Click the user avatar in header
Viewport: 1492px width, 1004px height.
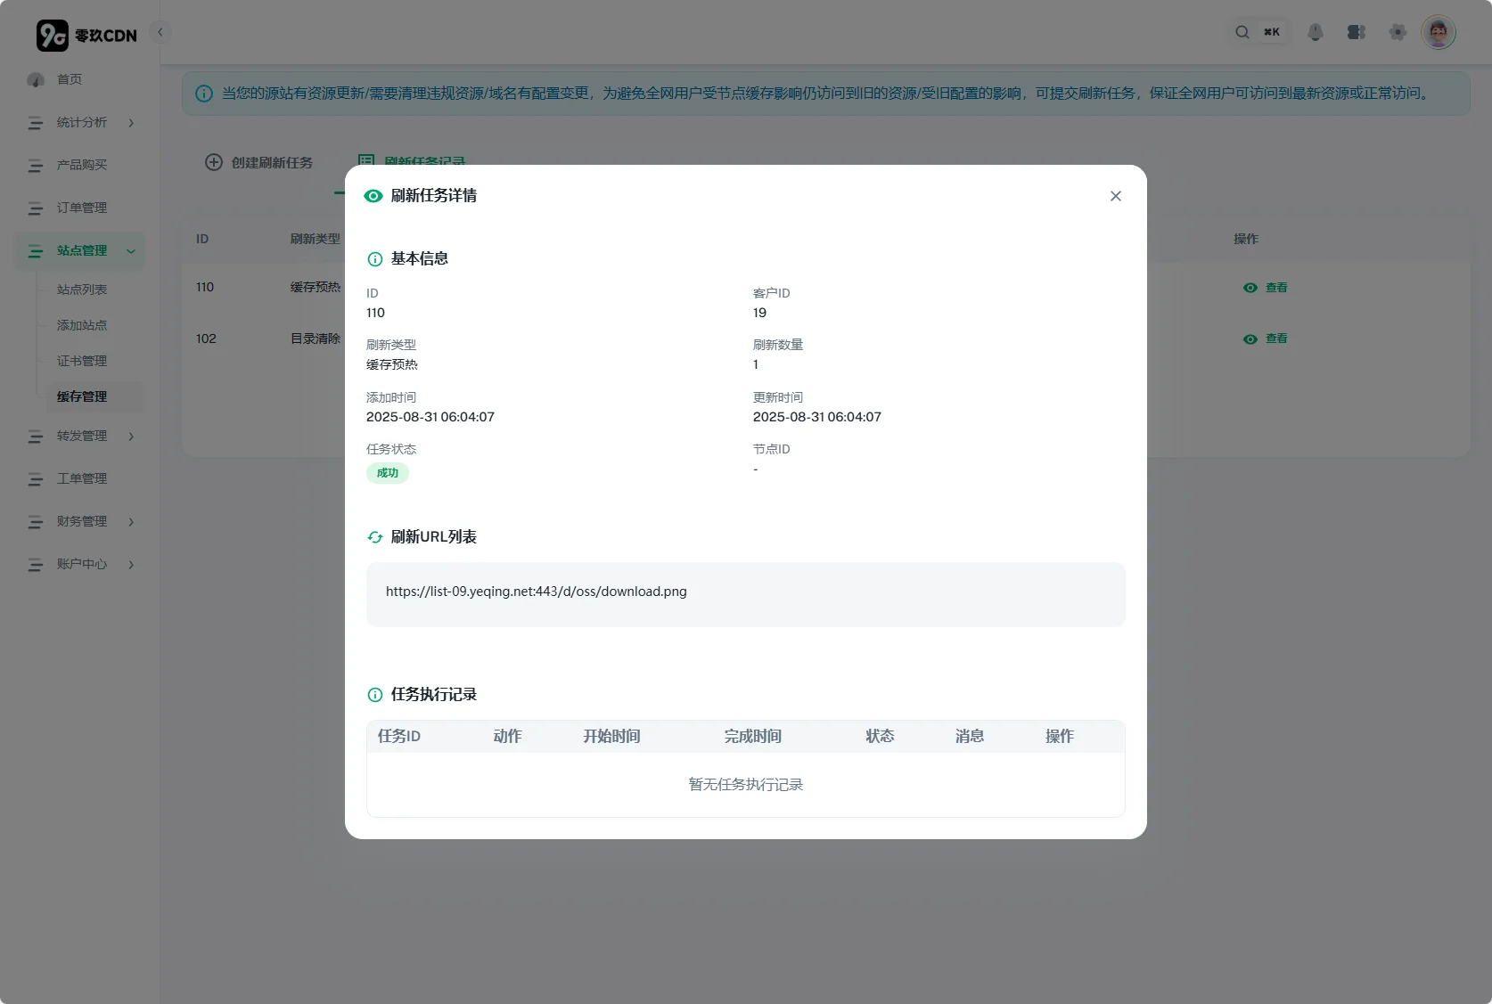tap(1438, 33)
